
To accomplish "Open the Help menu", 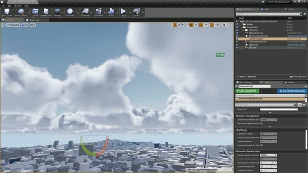I will coord(26,6).
